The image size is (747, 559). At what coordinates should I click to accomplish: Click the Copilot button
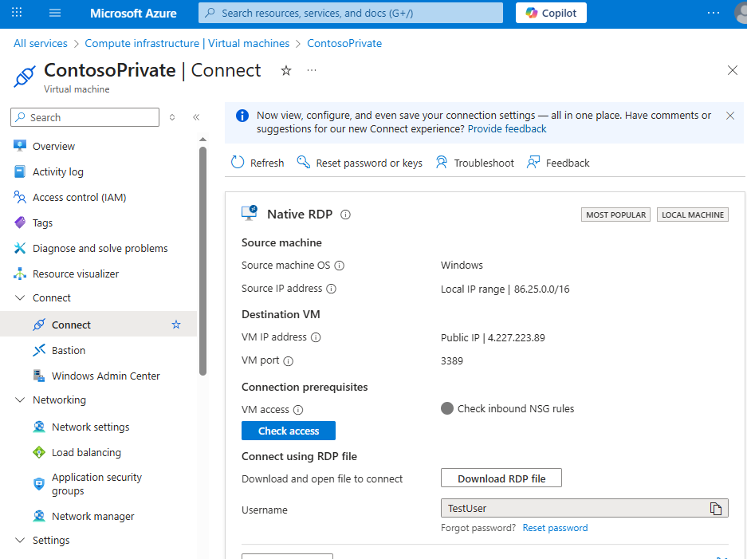(551, 13)
